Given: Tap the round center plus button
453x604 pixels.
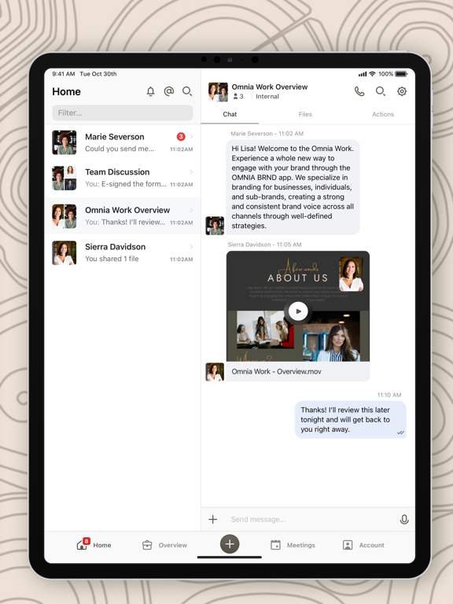Looking at the screenshot, I should (x=230, y=544).
